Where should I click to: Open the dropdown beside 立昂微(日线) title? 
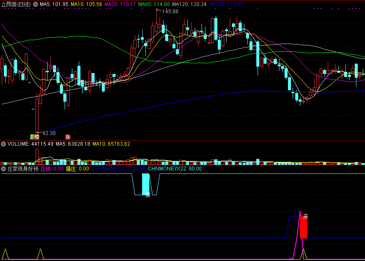[x=36, y=4]
